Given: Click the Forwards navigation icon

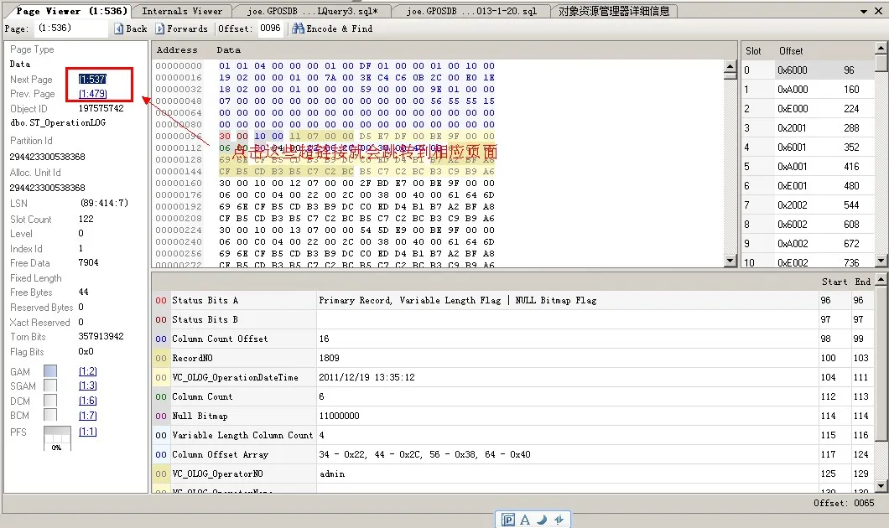Looking at the screenshot, I should point(160,28).
